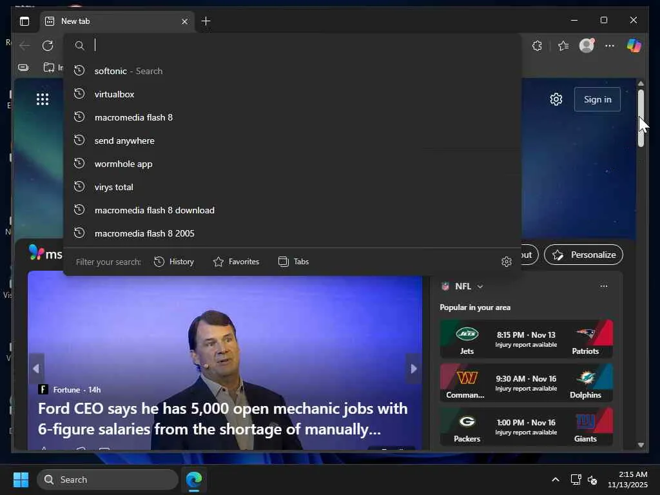The image size is (660, 495).
Task: Click the Sign in button
Action: coord(597,99)
